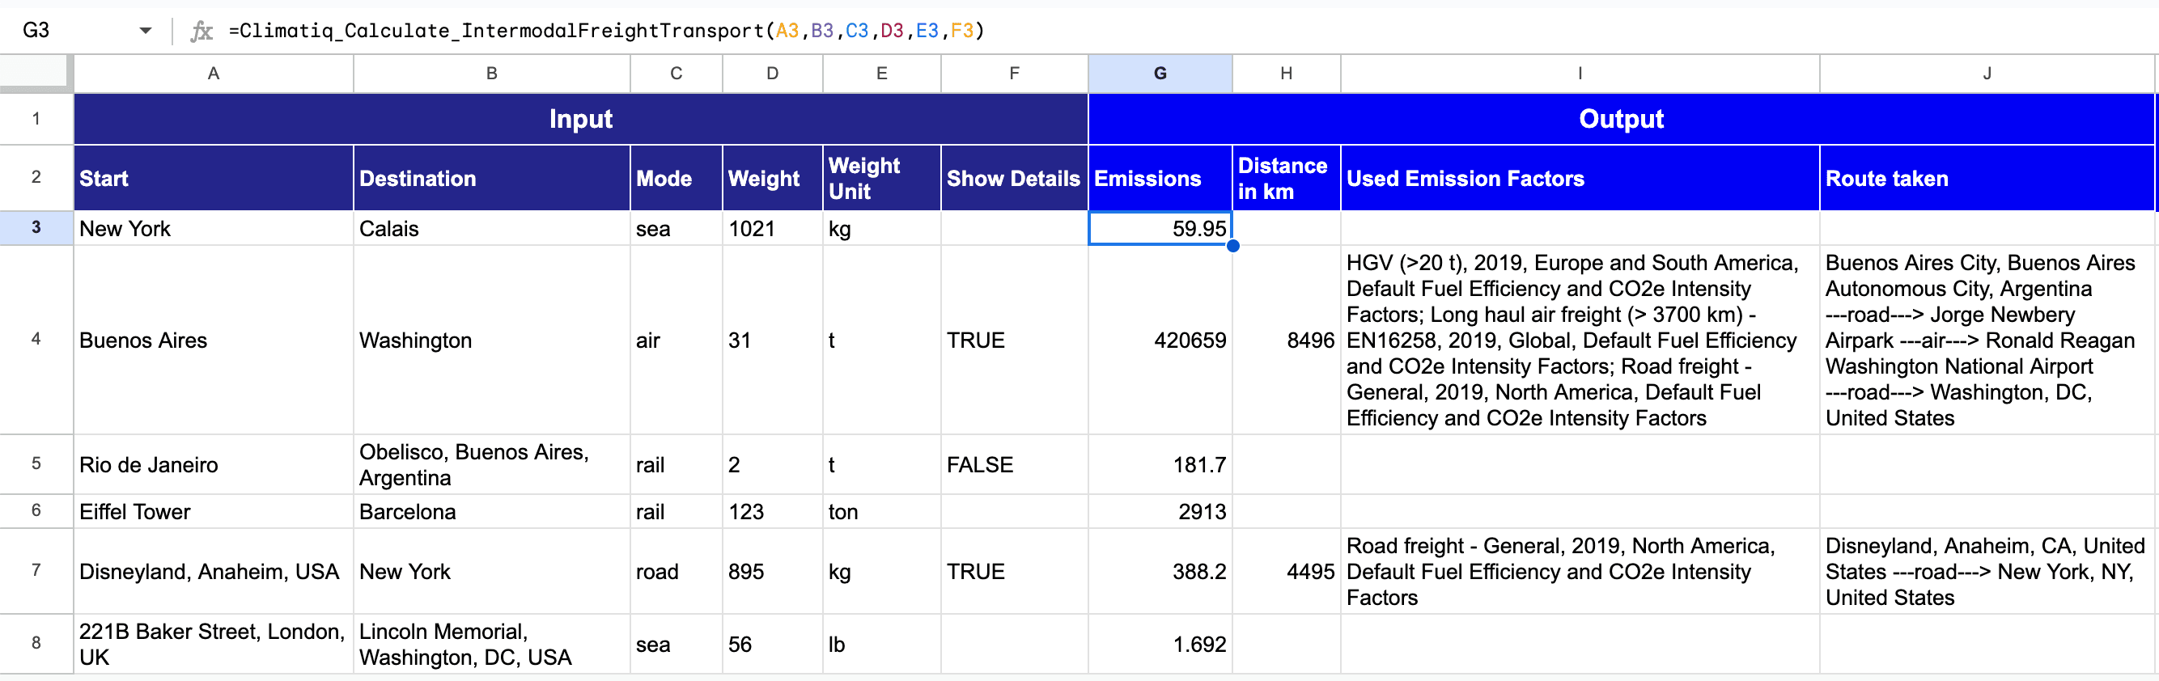Click the fill handle on cell G3
Image resolution: width=2159 pixels, height=681 pixels.
(1233, 245)
